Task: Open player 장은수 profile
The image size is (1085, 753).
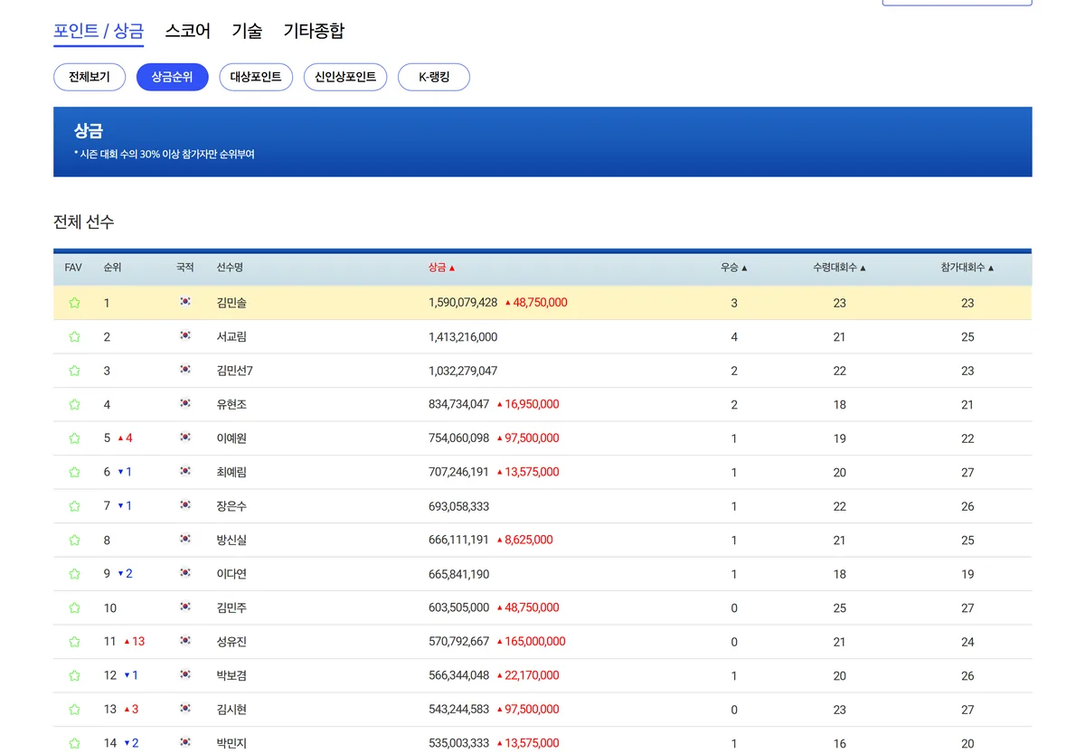Action: pyautogui.click(x=231, y=506)
